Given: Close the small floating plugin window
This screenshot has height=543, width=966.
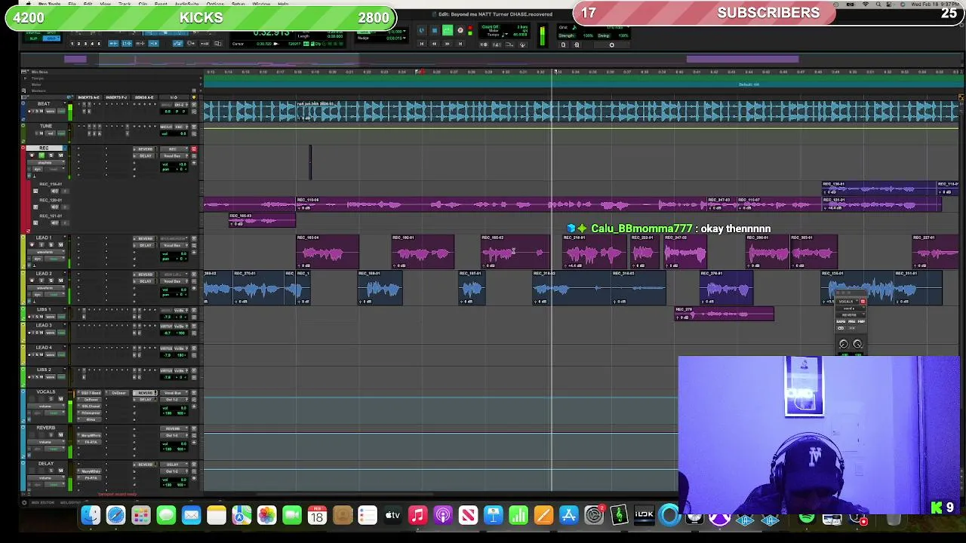Looking at the screenshot, I should coord(838,293).
